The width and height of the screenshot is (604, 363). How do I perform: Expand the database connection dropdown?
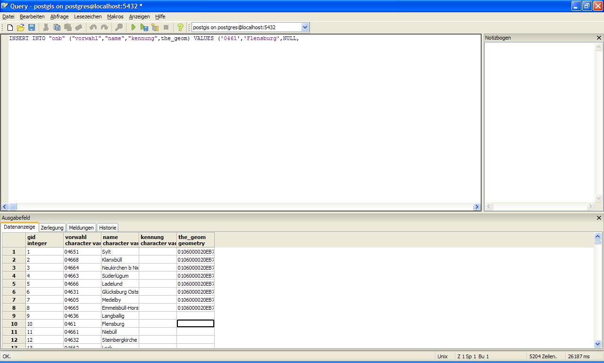[x=304, y=27]
